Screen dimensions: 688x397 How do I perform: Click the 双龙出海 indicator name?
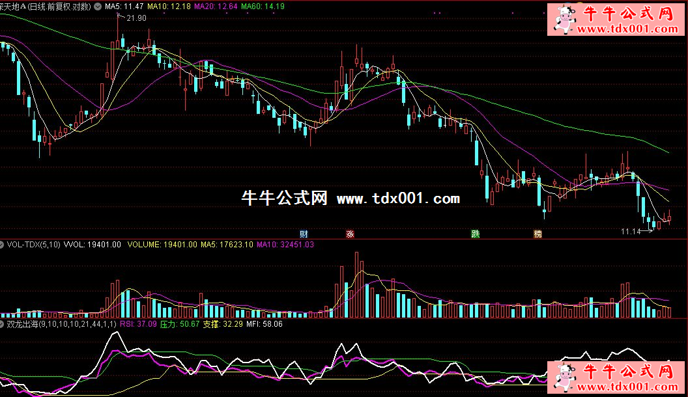pyautogui.click(x=22, y=323)
